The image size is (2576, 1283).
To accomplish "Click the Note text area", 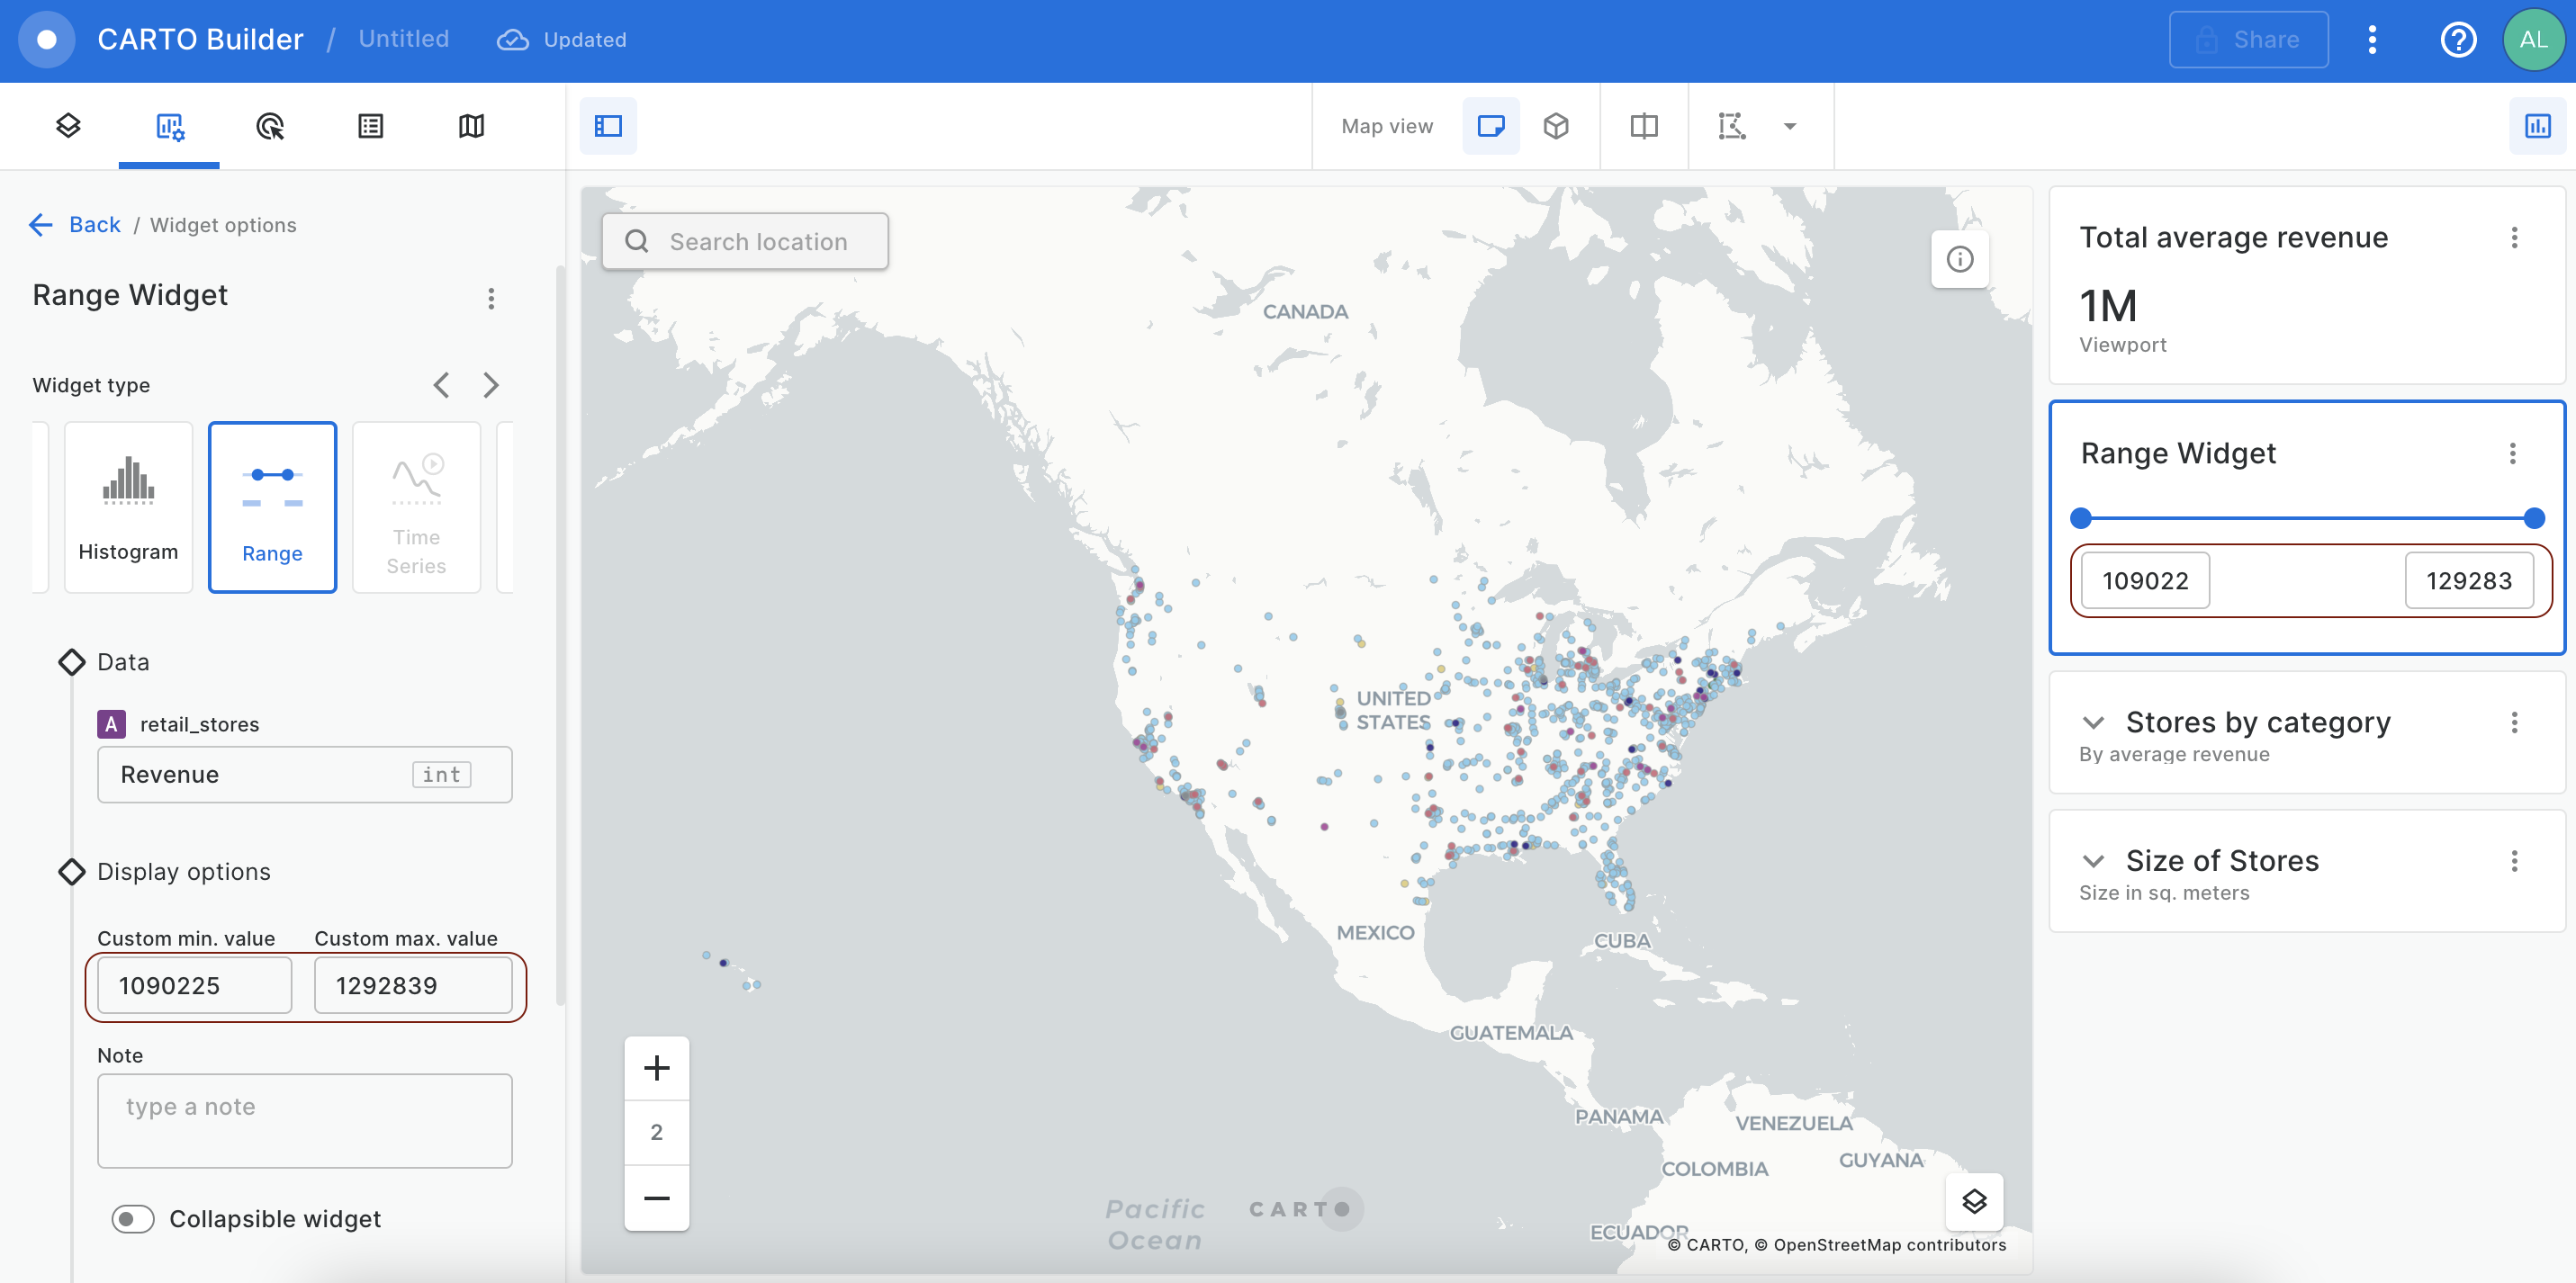I will [x=305, y=1121].
